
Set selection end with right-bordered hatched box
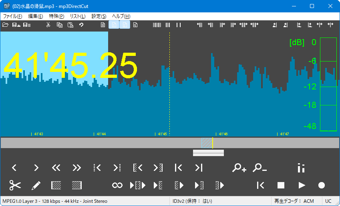[x=77, y=185]
